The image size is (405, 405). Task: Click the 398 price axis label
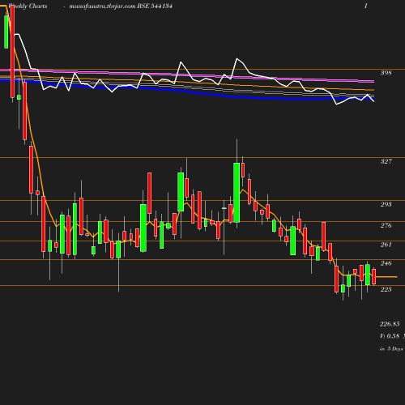[x=386, y=73]
